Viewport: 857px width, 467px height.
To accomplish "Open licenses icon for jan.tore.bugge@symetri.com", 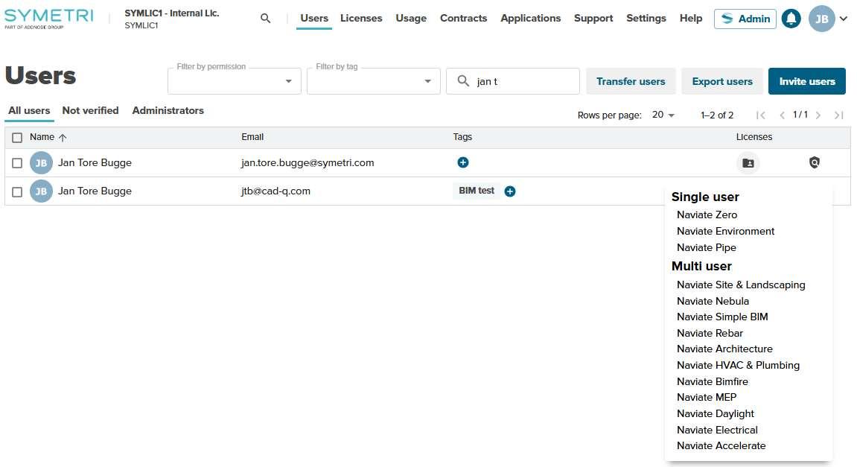I will (748, 163).
